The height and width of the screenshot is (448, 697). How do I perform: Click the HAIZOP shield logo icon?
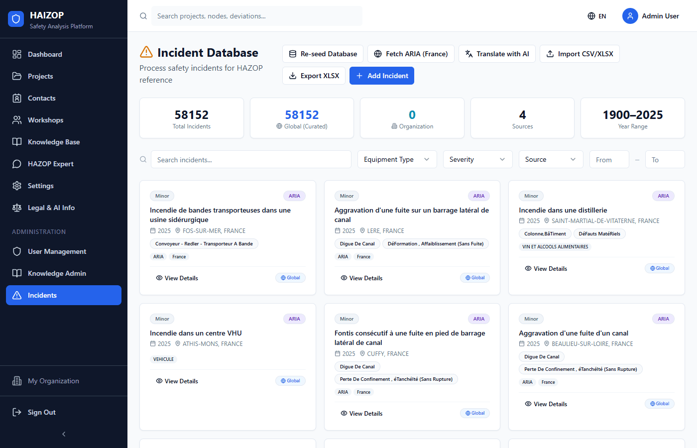(x=16, y=19)
